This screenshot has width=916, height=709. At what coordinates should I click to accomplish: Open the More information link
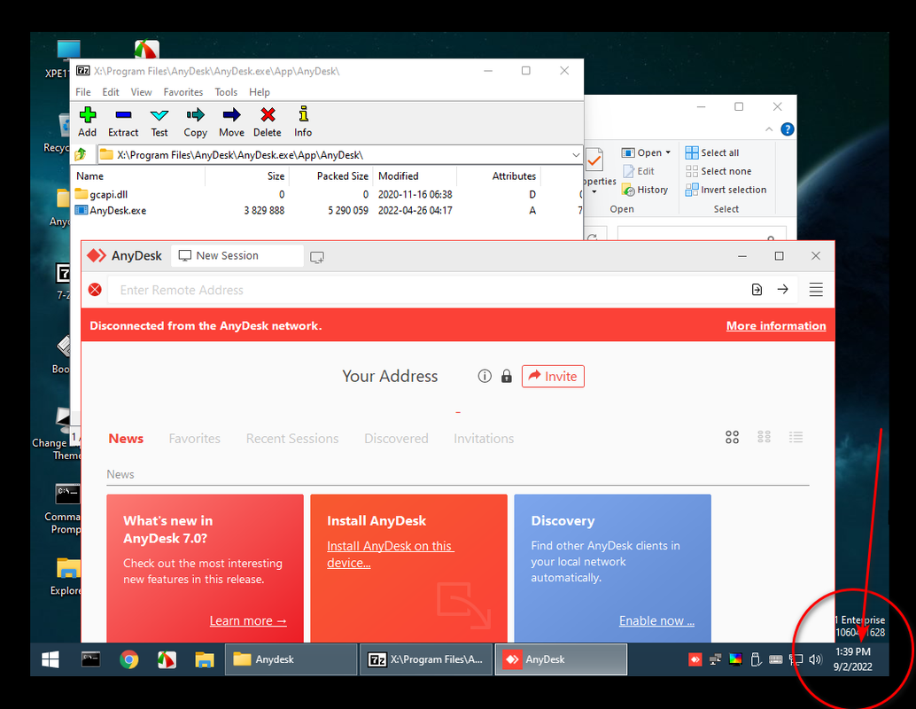pos(776,325)
